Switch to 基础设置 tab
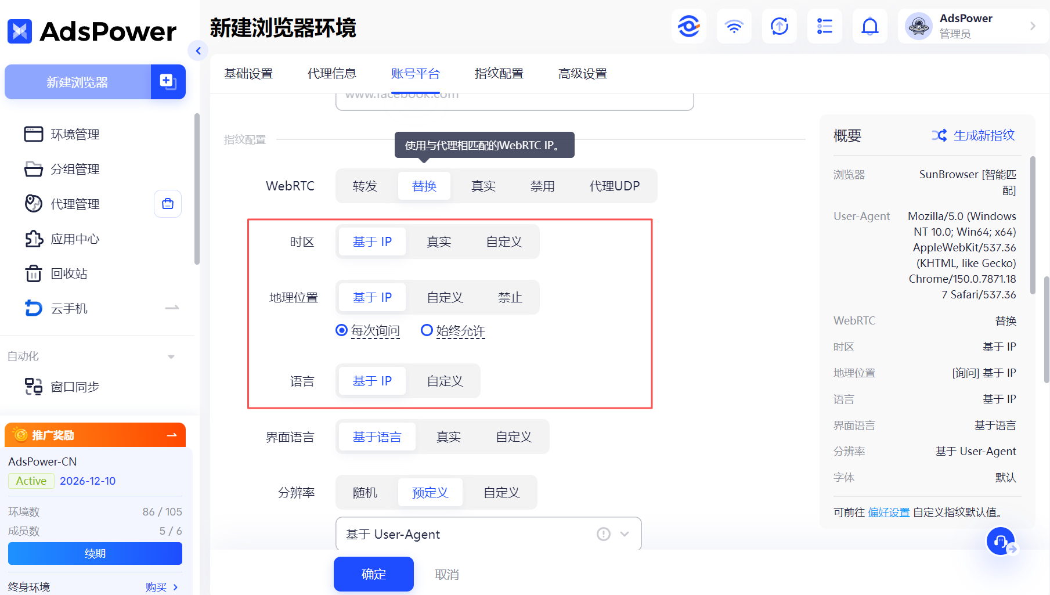The width and height of the screenshot is (1050, 595). [x=248, y=74]
